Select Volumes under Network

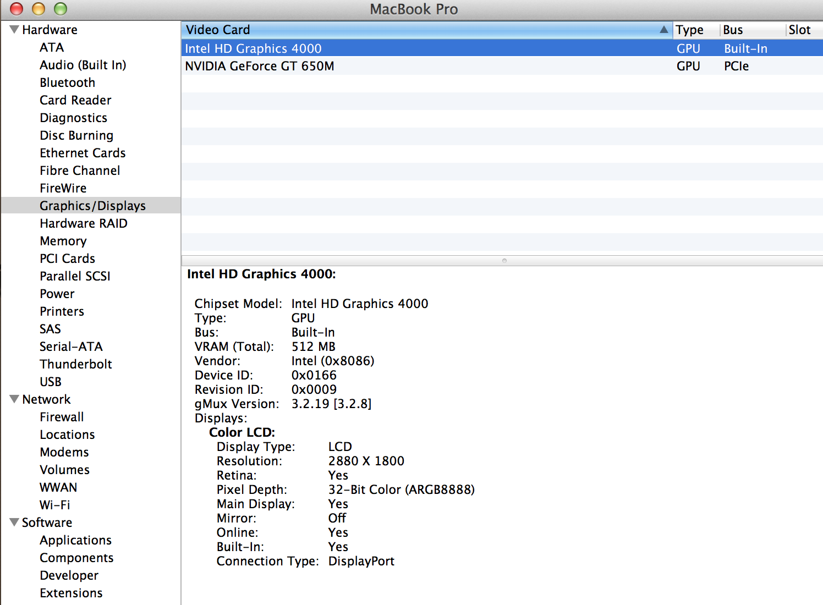pyautogui.click(x=65, y=470)
